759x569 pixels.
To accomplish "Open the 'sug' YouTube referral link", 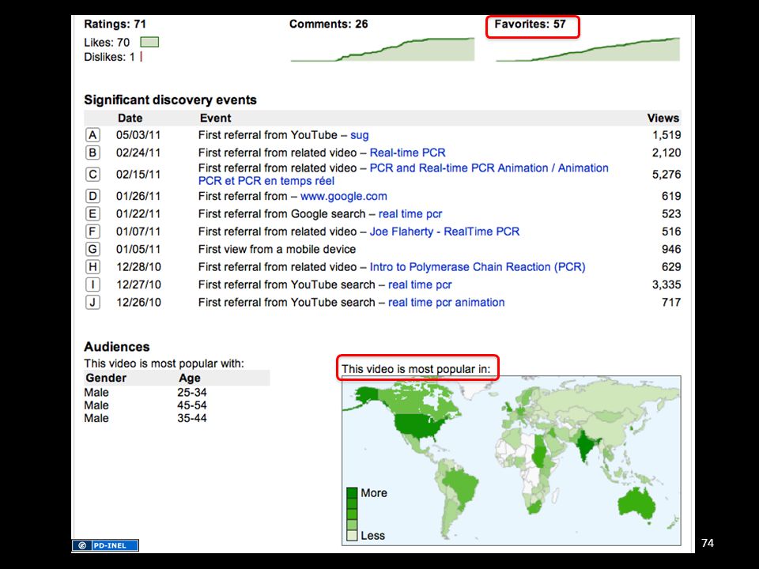I will [359, 135].
